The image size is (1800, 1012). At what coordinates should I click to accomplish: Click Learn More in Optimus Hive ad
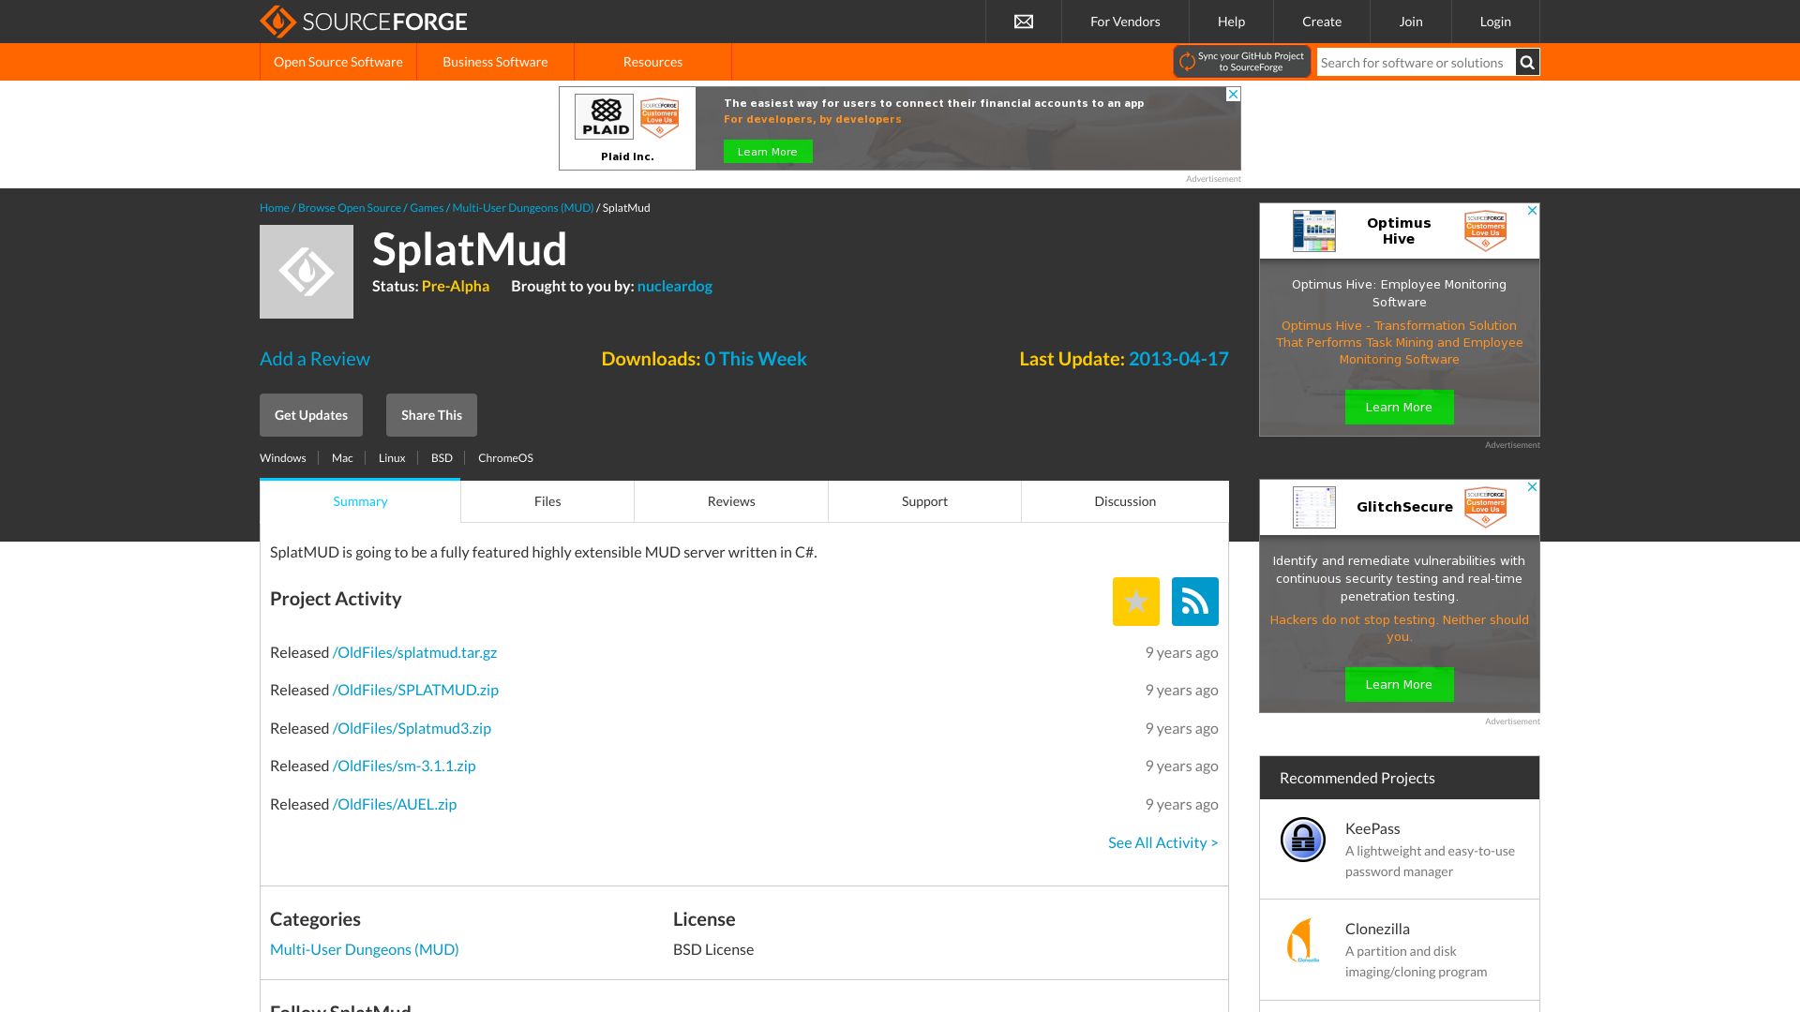point(1399,408)
